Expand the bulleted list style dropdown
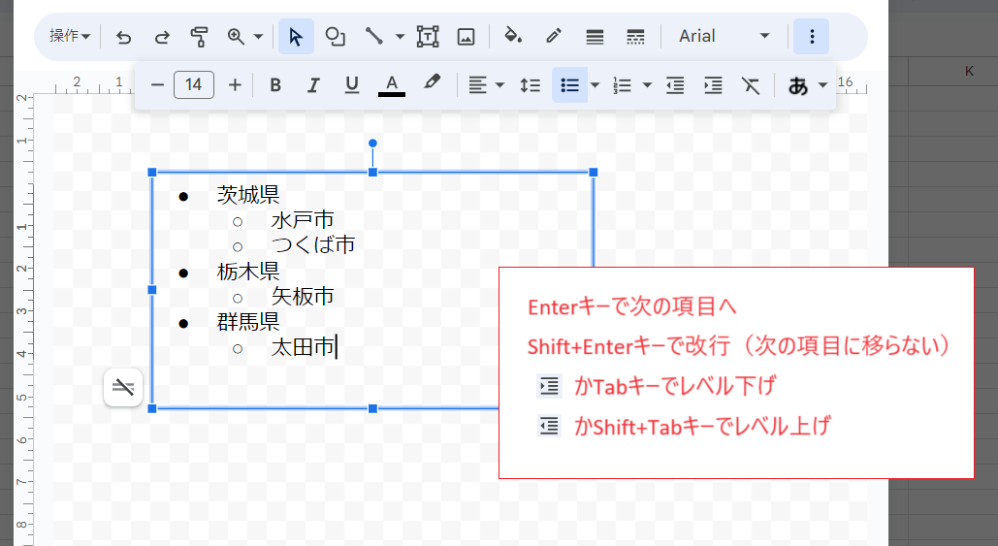This screenshot has height=546, width=998. [596, 84]
